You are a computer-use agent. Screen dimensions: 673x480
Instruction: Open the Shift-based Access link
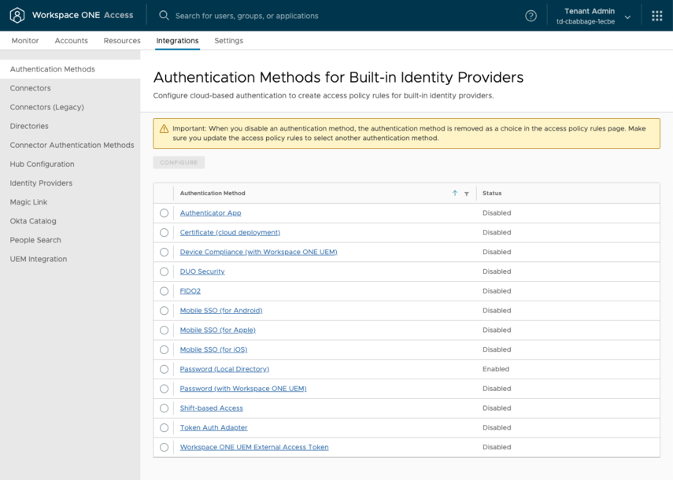211,408
